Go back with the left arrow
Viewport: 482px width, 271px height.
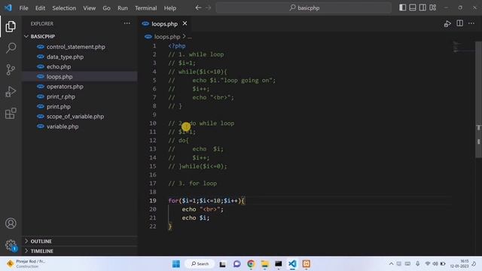tap(198, 8)
